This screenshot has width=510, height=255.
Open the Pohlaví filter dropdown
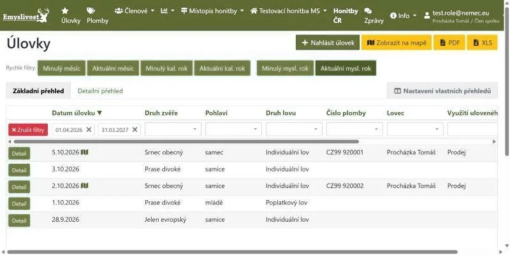[233, 129]
